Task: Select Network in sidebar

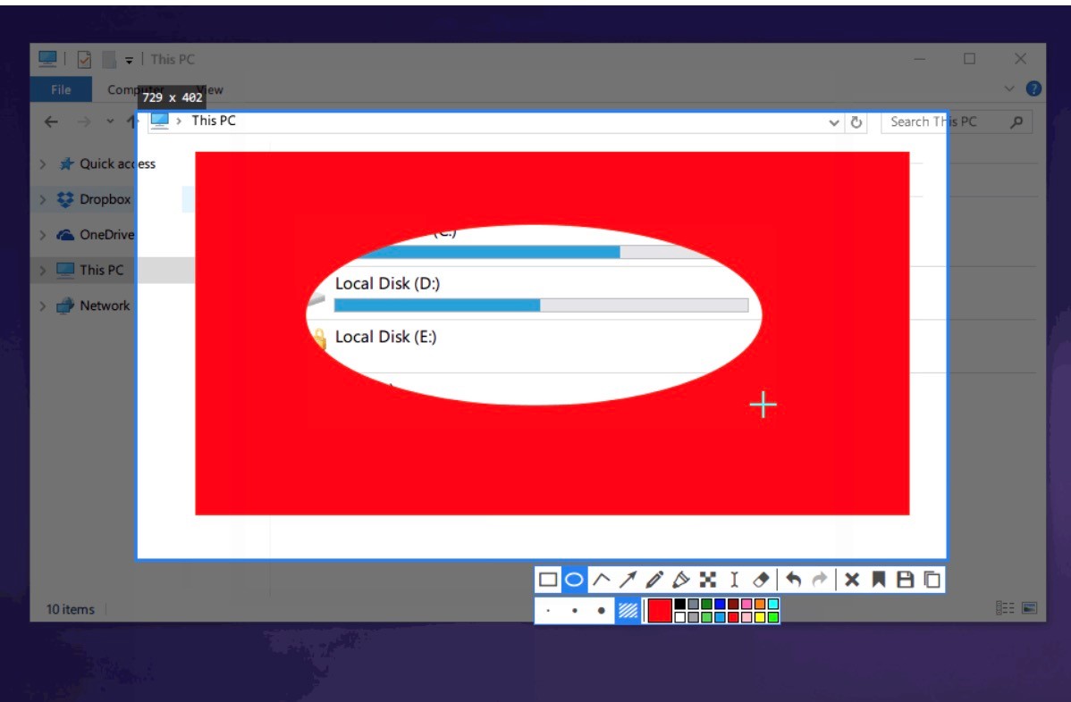Action: pyautogui.click(x=94, y=305)
